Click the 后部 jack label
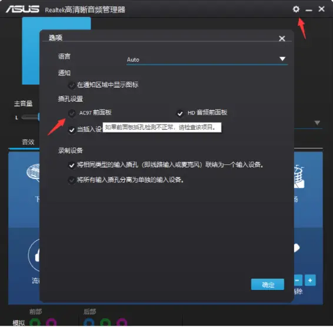This screenshot has width=333, height=327. click(89, 312)
